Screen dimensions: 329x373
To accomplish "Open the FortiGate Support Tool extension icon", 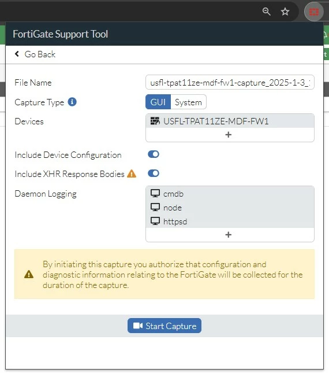I will tap(314, 12).
